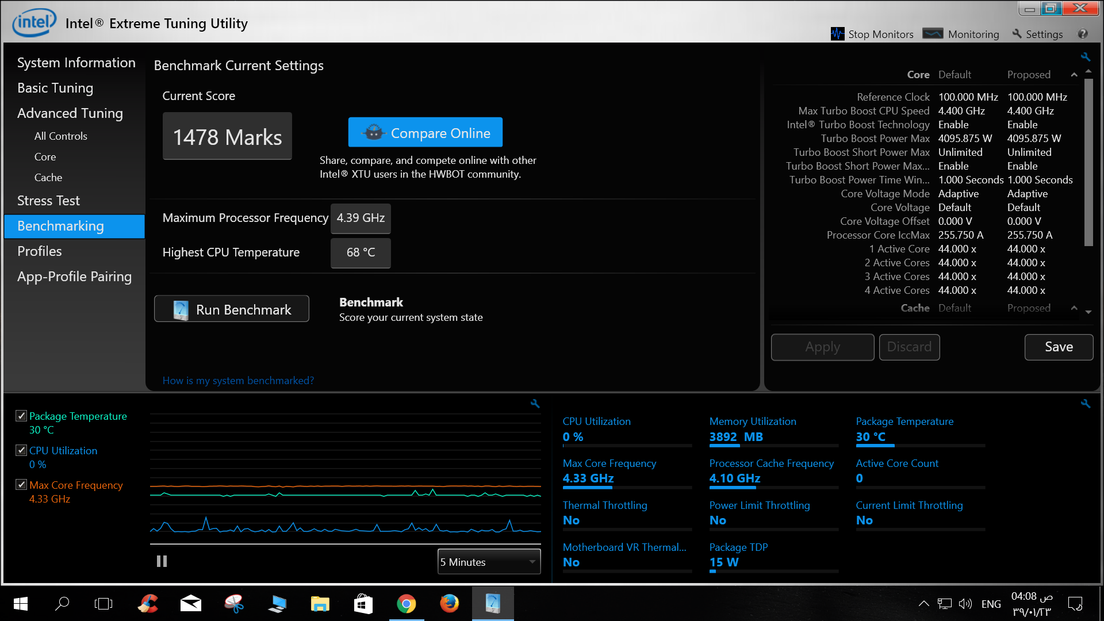
Task: Open Task View on taskbar
Action: click(103, 604)
